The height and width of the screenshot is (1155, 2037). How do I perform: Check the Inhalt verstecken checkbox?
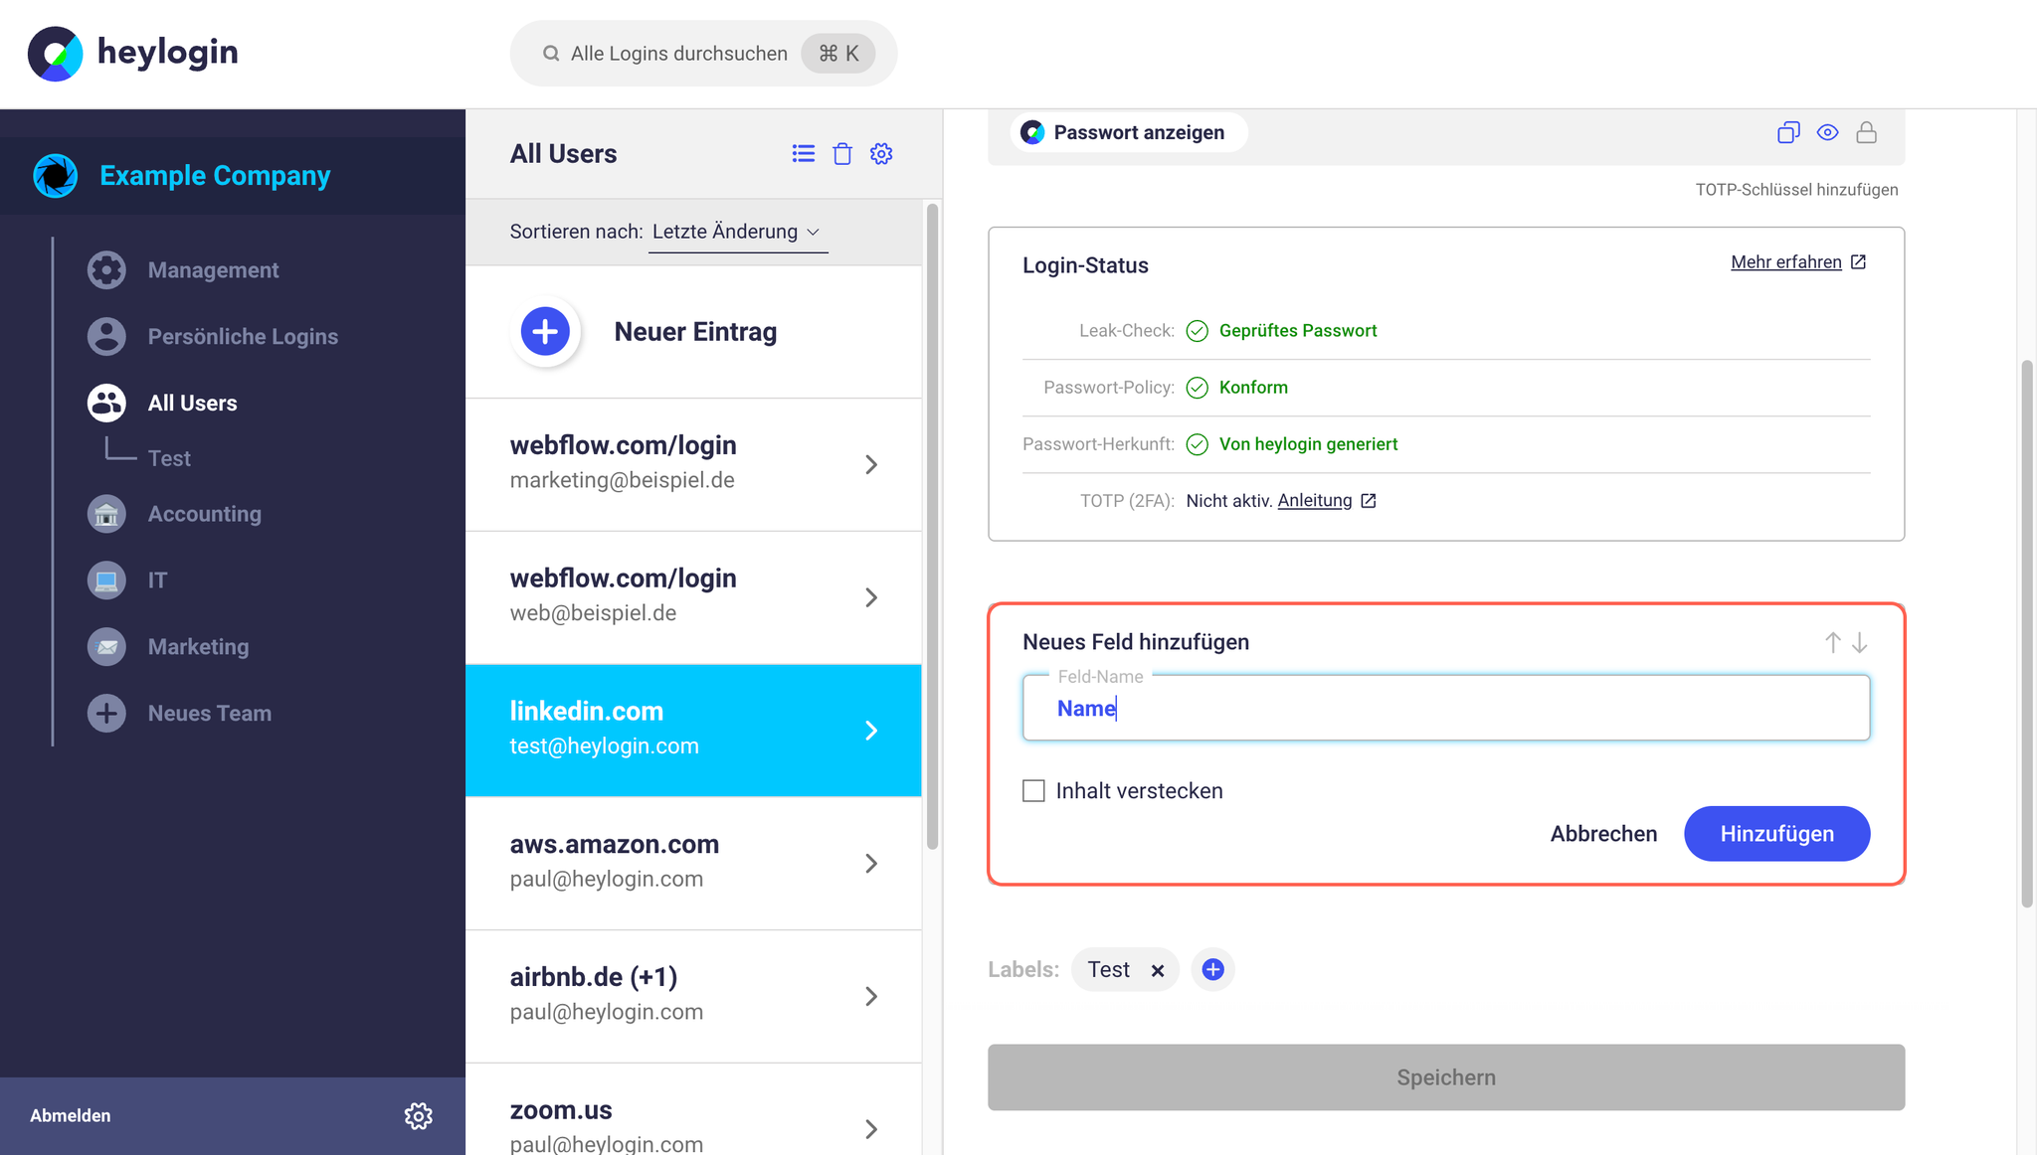point(1034,791)
